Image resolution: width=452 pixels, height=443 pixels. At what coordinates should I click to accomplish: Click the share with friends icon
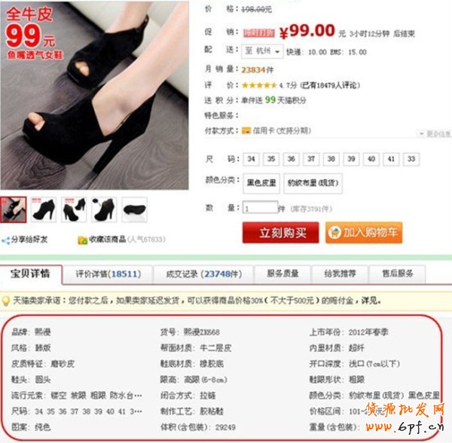click(x=5, y=240)
